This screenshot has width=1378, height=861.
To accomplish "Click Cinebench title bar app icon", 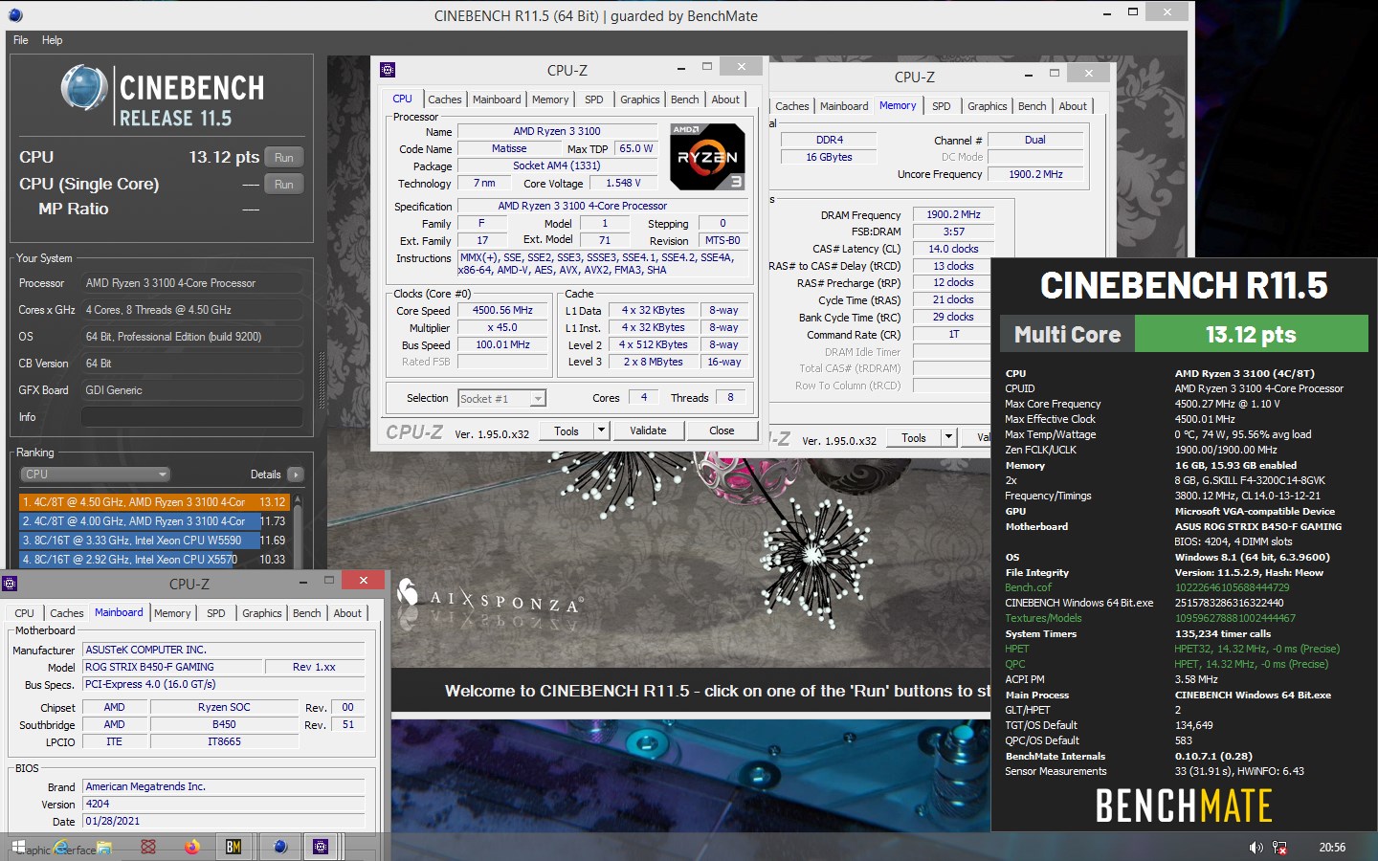I will pos(14,15).
